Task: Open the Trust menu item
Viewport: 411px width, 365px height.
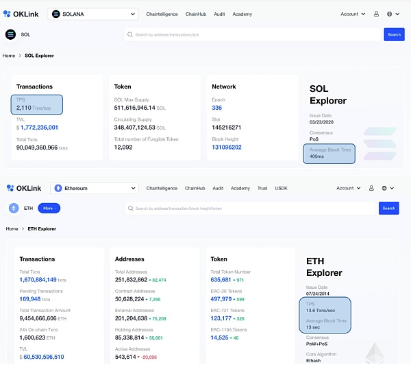Action: pyautogui.click(x=262, y=188)
